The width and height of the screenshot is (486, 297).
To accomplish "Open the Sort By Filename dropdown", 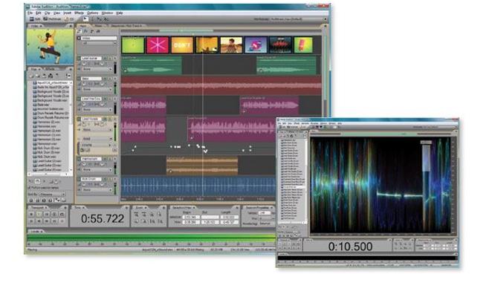I will [52, 195].
